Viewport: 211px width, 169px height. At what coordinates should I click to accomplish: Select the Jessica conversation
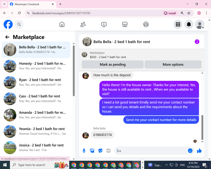pyautogui.click(x=36, y=147)
